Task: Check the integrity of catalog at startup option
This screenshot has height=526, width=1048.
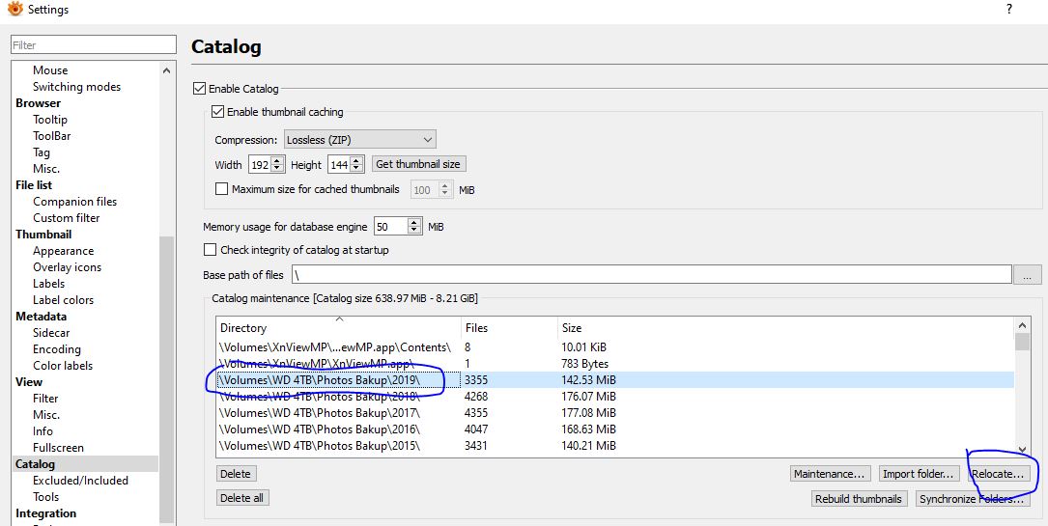Action: [x=211, y=250]
